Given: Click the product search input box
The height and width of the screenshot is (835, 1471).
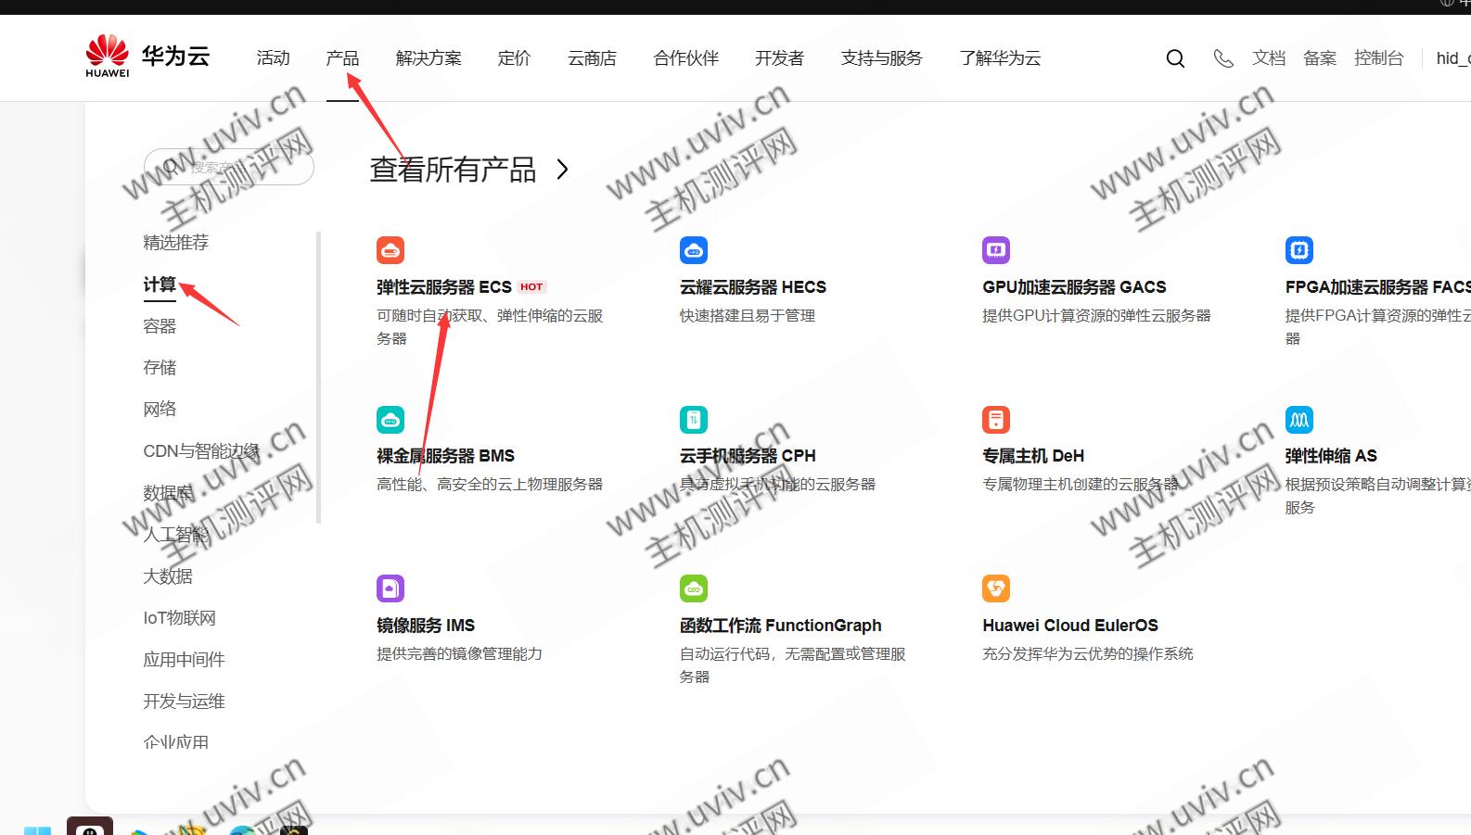Looking at the screenshot, I should (x=241, y=168).
